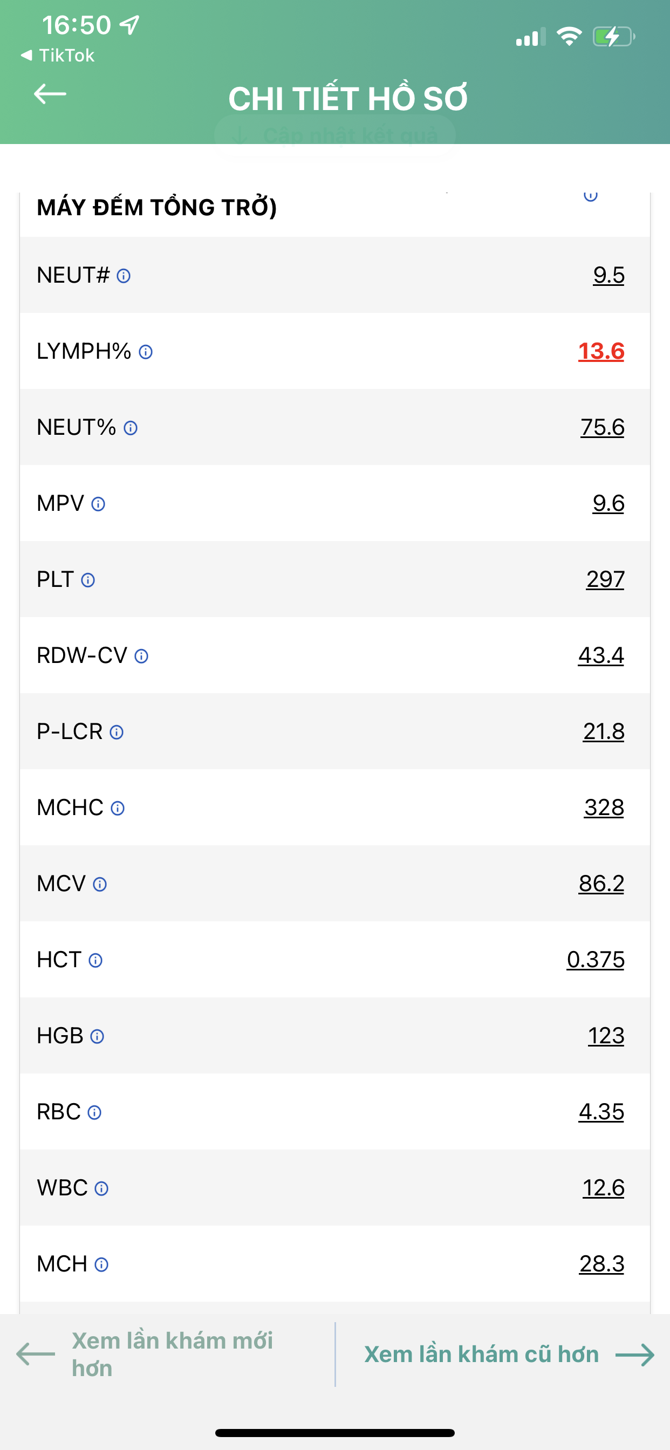Open the red LYMPH% value 13.6
This screenshot has height=1450, width=670.
click(x=601, y=351)
